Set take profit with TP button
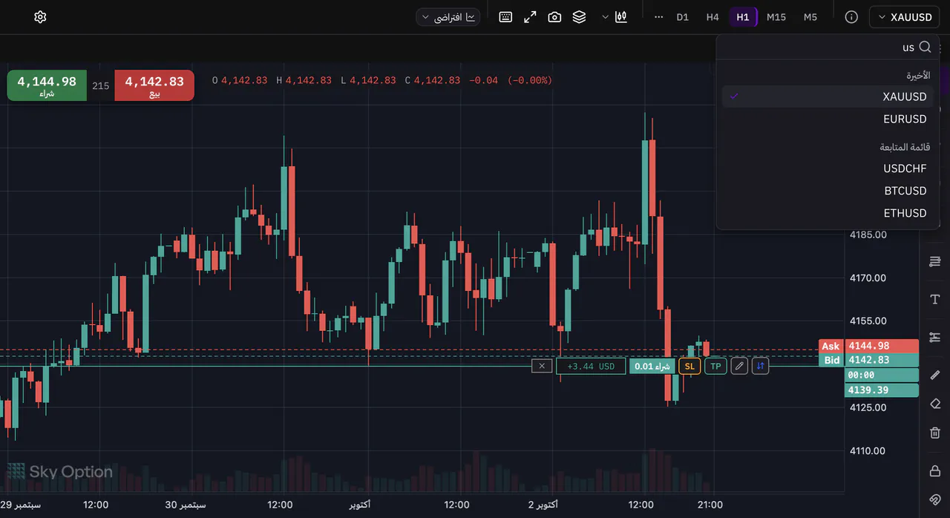950x518 pixels. tap(715, 366)
